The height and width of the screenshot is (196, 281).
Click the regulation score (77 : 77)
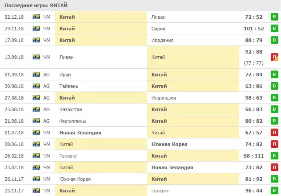point(254,63)
